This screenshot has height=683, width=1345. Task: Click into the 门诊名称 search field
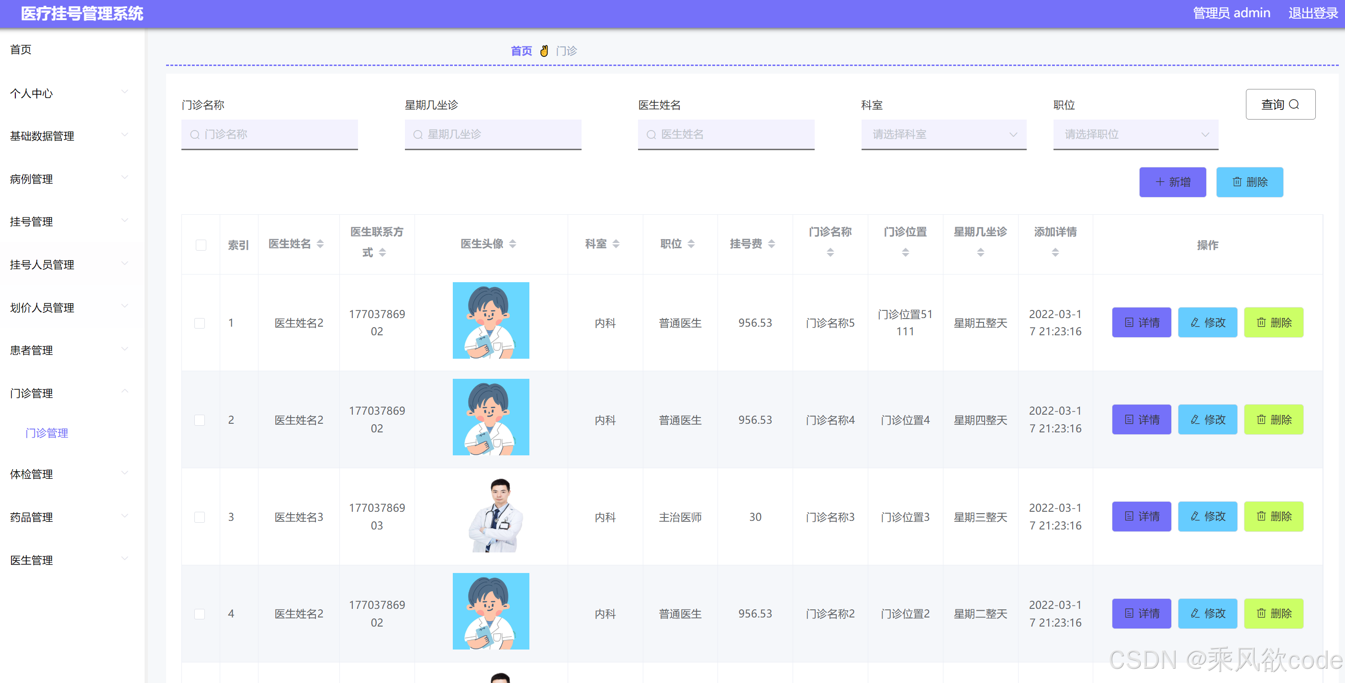pyautogui.click(x=269, y=134)
